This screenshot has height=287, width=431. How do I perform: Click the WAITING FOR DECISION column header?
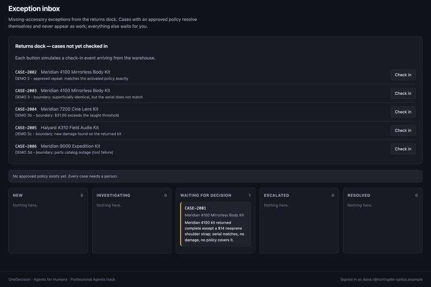click(x=205, y=195)
